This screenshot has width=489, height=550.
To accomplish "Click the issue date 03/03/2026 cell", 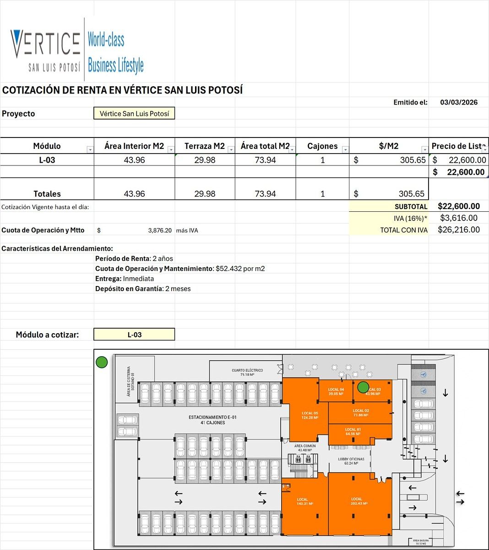I will (458, 102).
